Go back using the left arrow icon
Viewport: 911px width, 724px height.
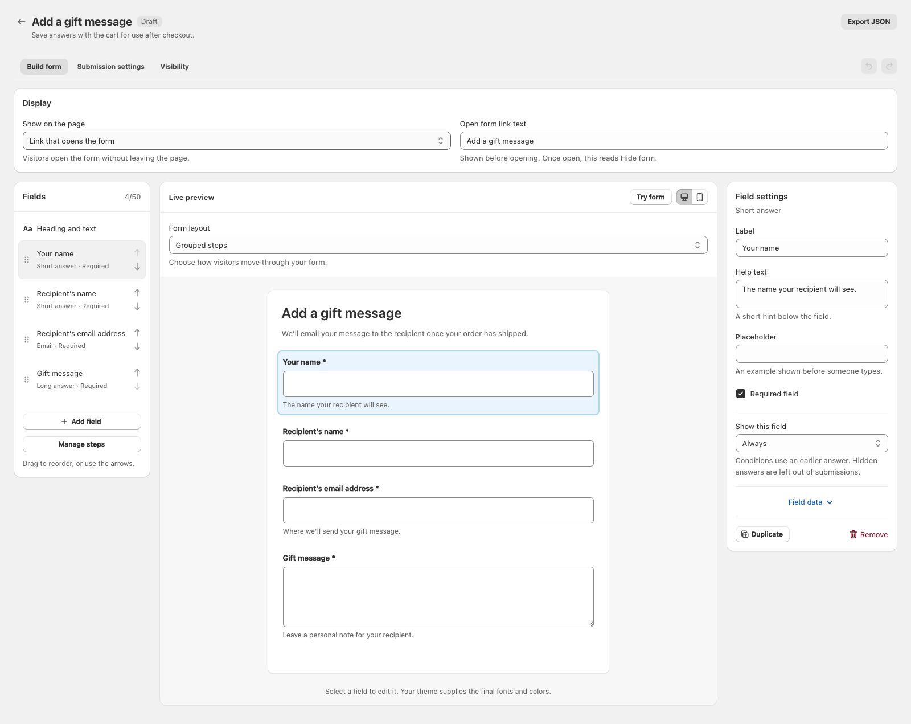pos(21,22)
